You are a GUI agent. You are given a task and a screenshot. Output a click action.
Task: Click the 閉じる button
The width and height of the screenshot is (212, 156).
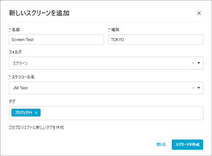tap(161, 144)
